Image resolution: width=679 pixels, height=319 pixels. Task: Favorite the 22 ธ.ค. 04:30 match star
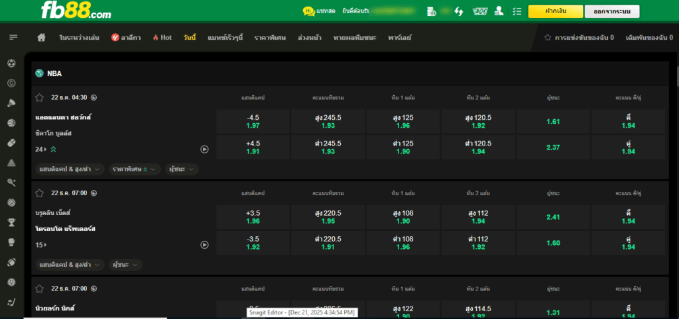click(x=39, y=98)
